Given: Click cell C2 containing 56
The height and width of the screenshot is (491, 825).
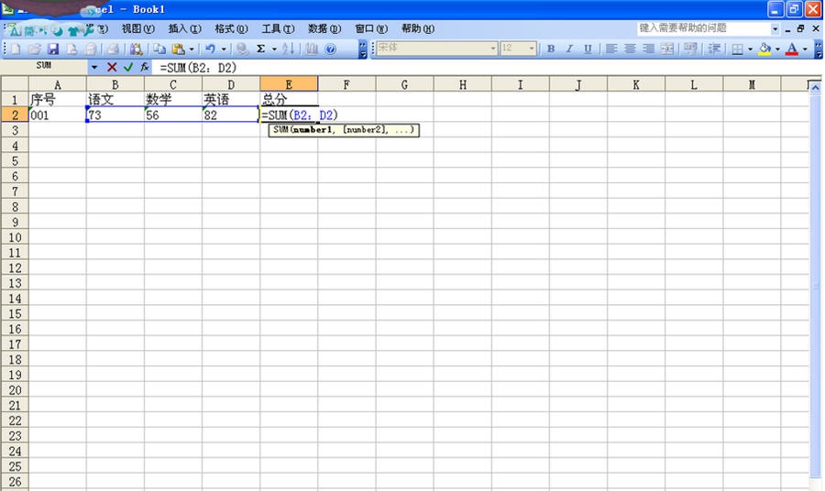Looking at the screenshot, I should (173, 115).
